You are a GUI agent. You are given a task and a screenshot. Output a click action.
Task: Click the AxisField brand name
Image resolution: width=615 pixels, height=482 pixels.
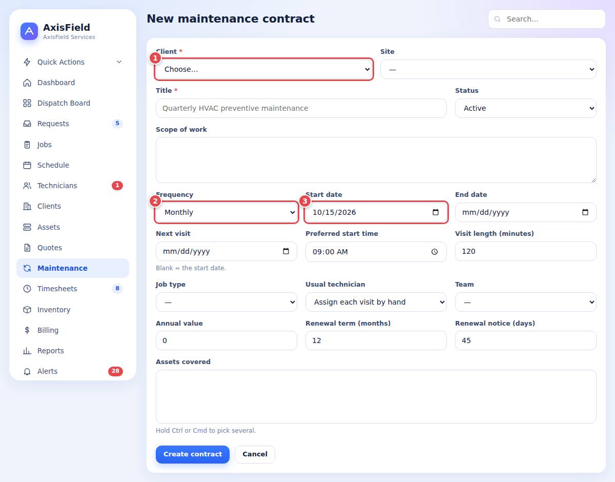pyautogui.click(x=67, y=28)
